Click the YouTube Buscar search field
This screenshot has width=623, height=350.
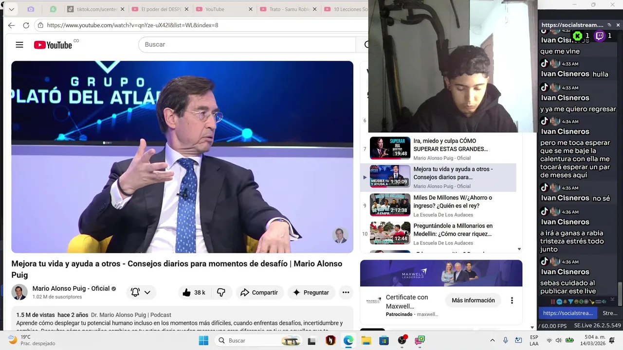[x=247, y=44]
